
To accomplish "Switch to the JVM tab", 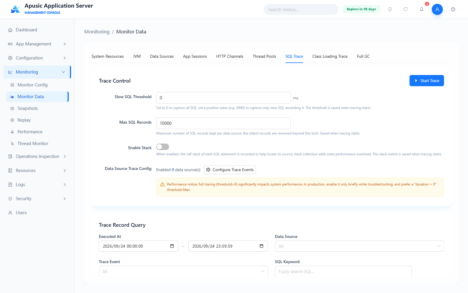I will [137, 56].
